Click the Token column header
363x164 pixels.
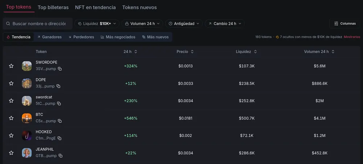pos(41,52)
